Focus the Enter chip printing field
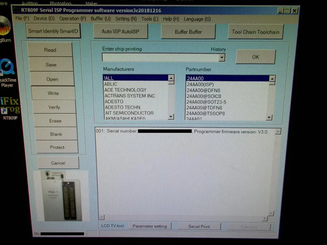The height and width of the screenshot is (245, 327). pos(161,57)
